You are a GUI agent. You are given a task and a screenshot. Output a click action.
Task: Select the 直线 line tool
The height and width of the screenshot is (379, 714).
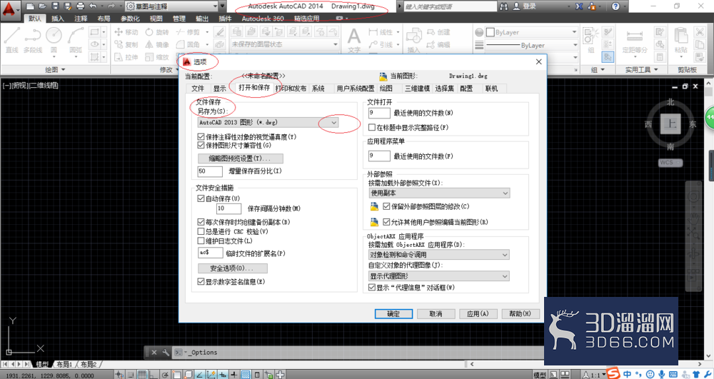pyautogui.click(x=12, y=39)
